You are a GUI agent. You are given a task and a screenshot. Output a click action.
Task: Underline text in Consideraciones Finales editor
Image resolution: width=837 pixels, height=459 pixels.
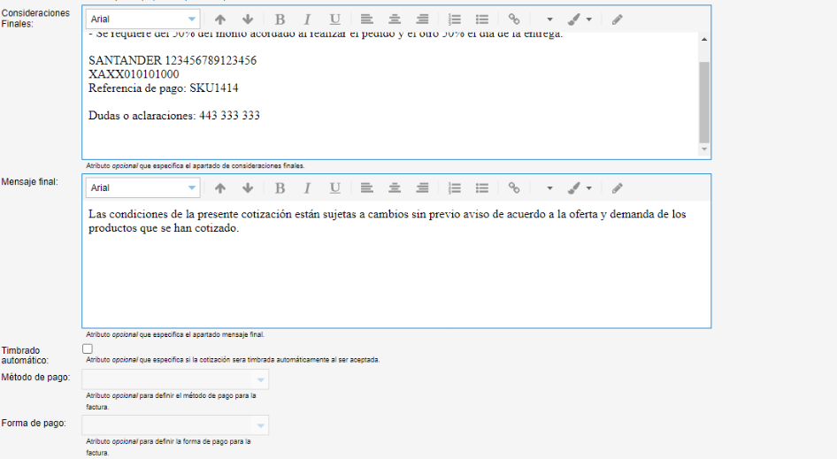tap(334, 19)
